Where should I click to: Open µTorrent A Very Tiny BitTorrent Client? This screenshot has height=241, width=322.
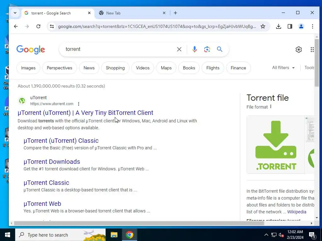tap(86, 113)
